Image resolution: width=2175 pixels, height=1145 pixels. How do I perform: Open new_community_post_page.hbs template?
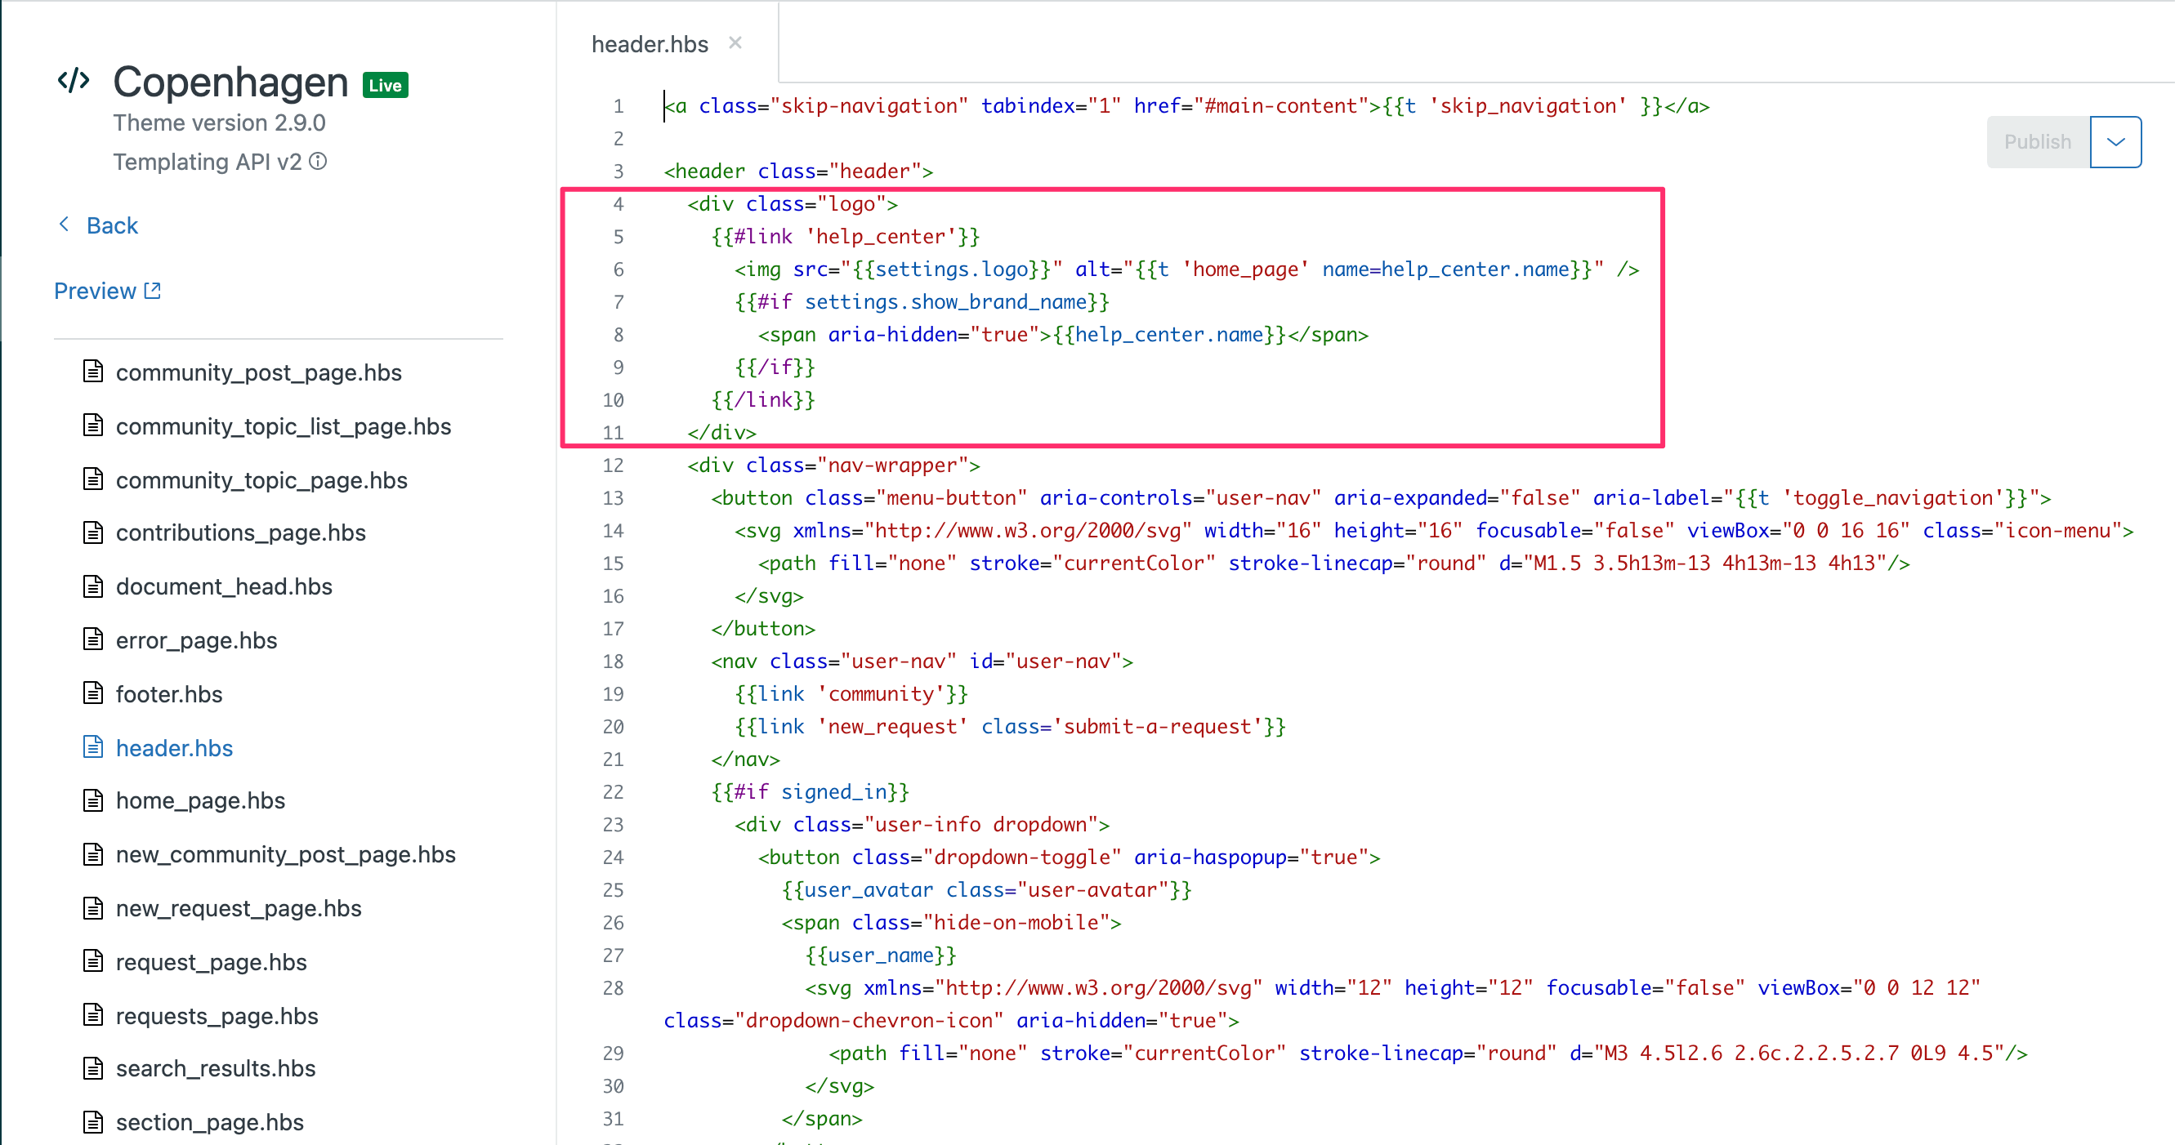(285, 855)
